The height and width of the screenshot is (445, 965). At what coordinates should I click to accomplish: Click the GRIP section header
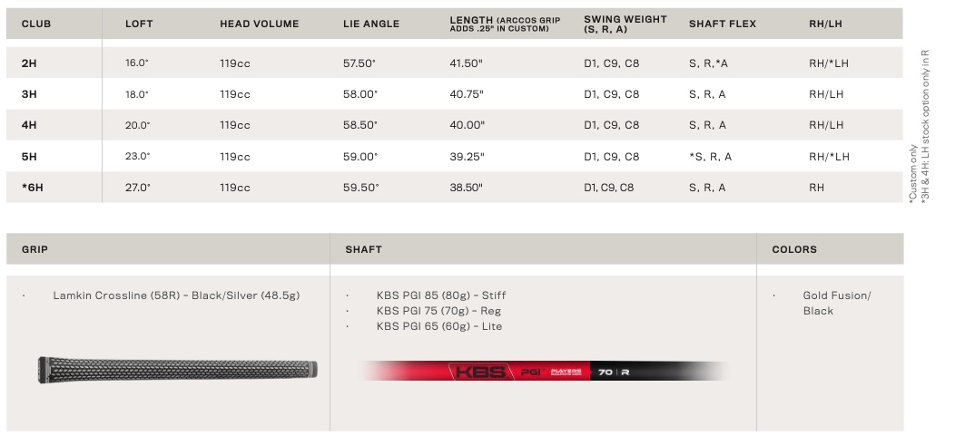tap(34, 249)
